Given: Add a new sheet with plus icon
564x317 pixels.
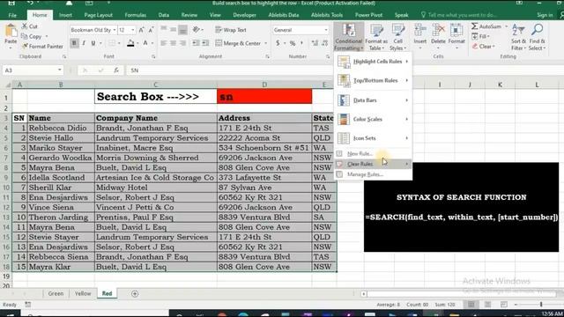Looking at the screenshot, I should click(x=135, y=293).
